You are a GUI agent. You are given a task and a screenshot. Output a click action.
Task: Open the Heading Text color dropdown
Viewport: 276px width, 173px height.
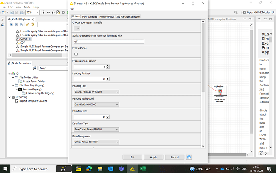point(96,92)
